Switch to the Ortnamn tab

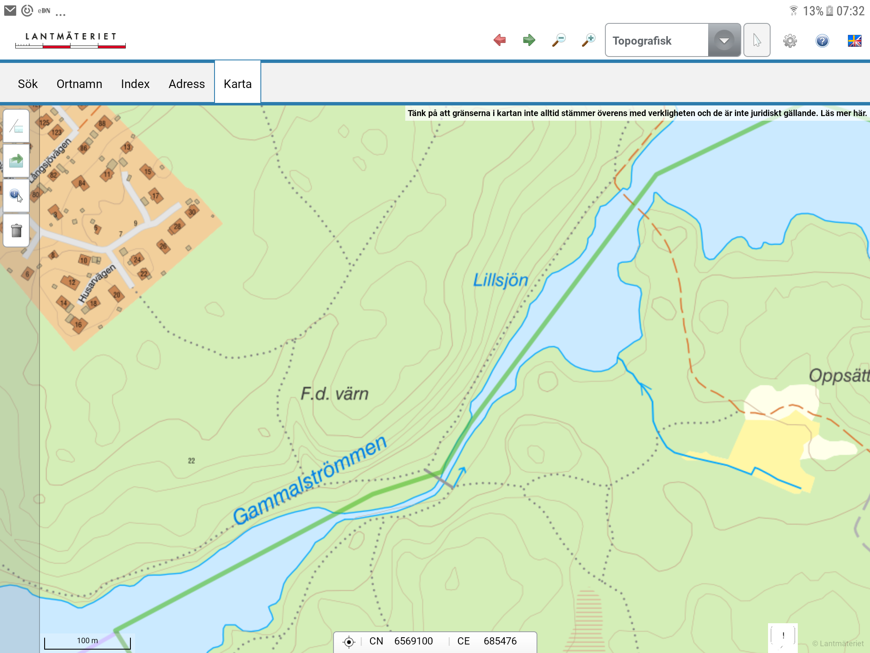pos(79,84)
